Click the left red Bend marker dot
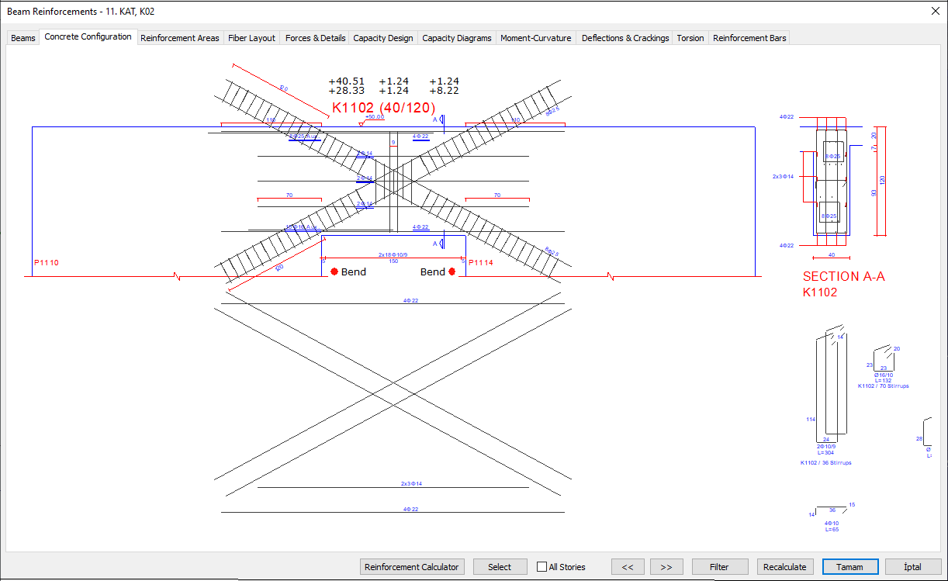The width and height of the screenshot is (948, 581). click(x=334, y=271)
